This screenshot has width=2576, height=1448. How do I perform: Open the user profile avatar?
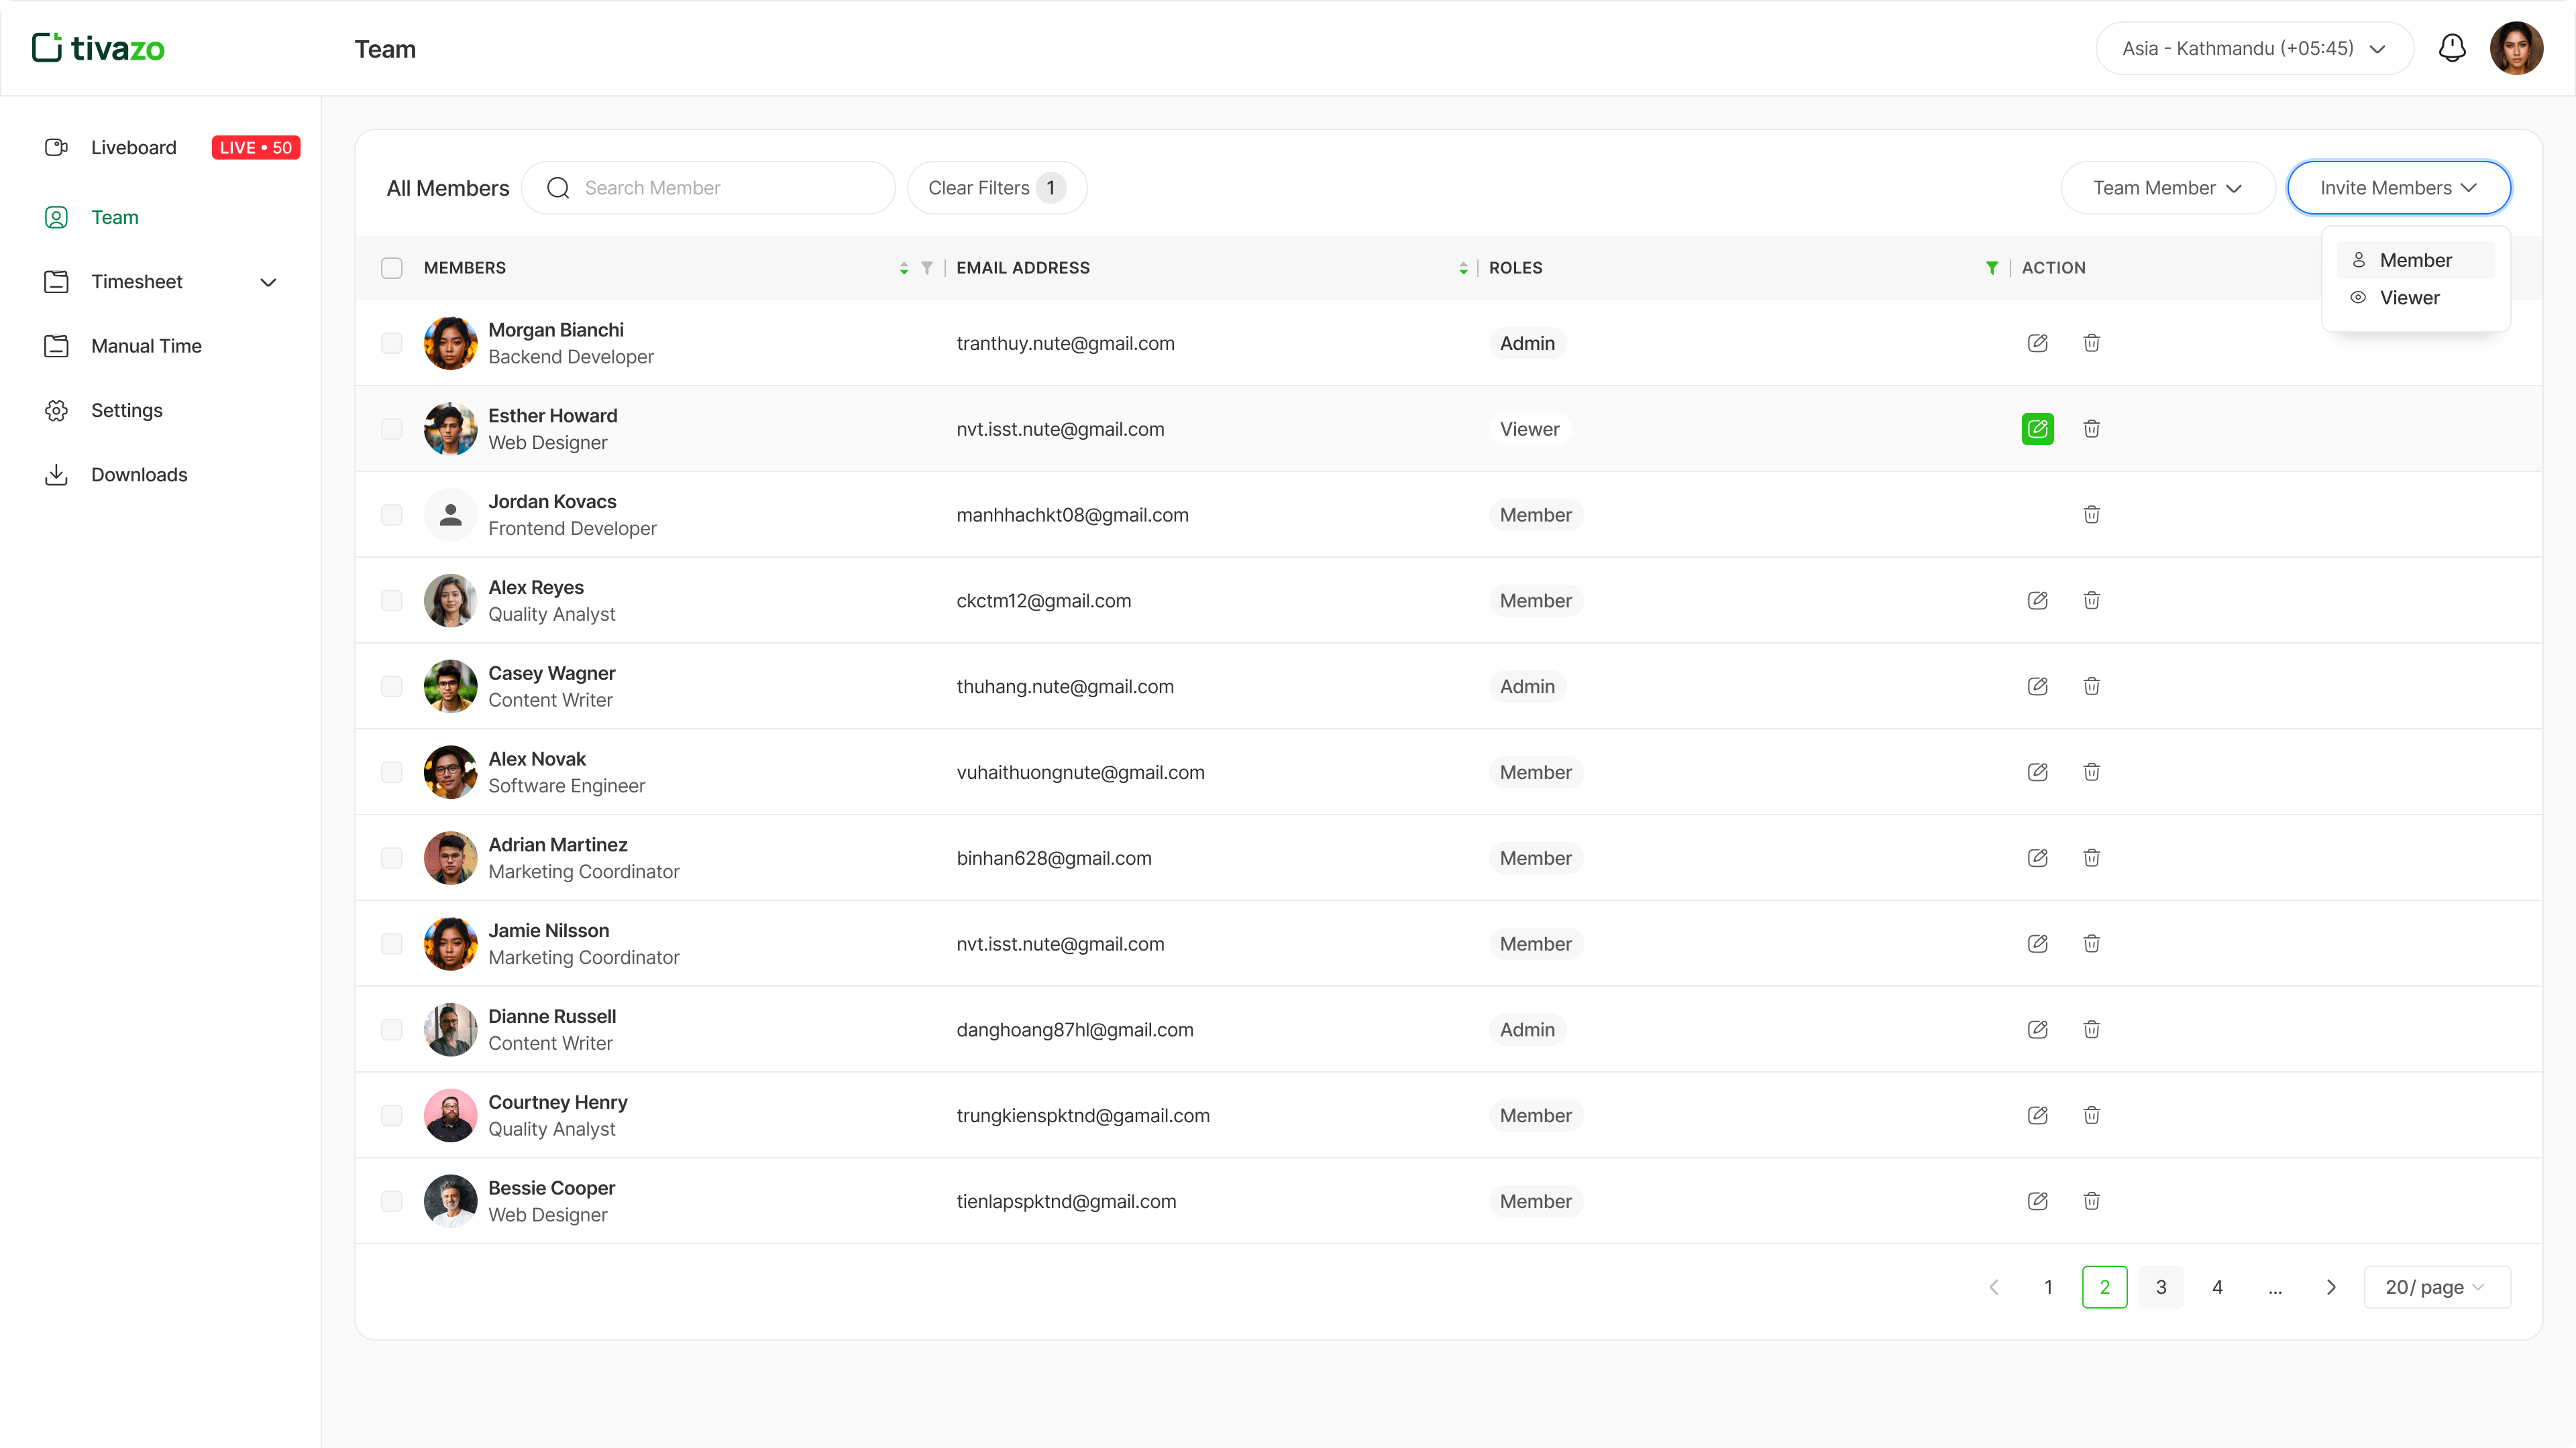click(x=2516, y=48)
